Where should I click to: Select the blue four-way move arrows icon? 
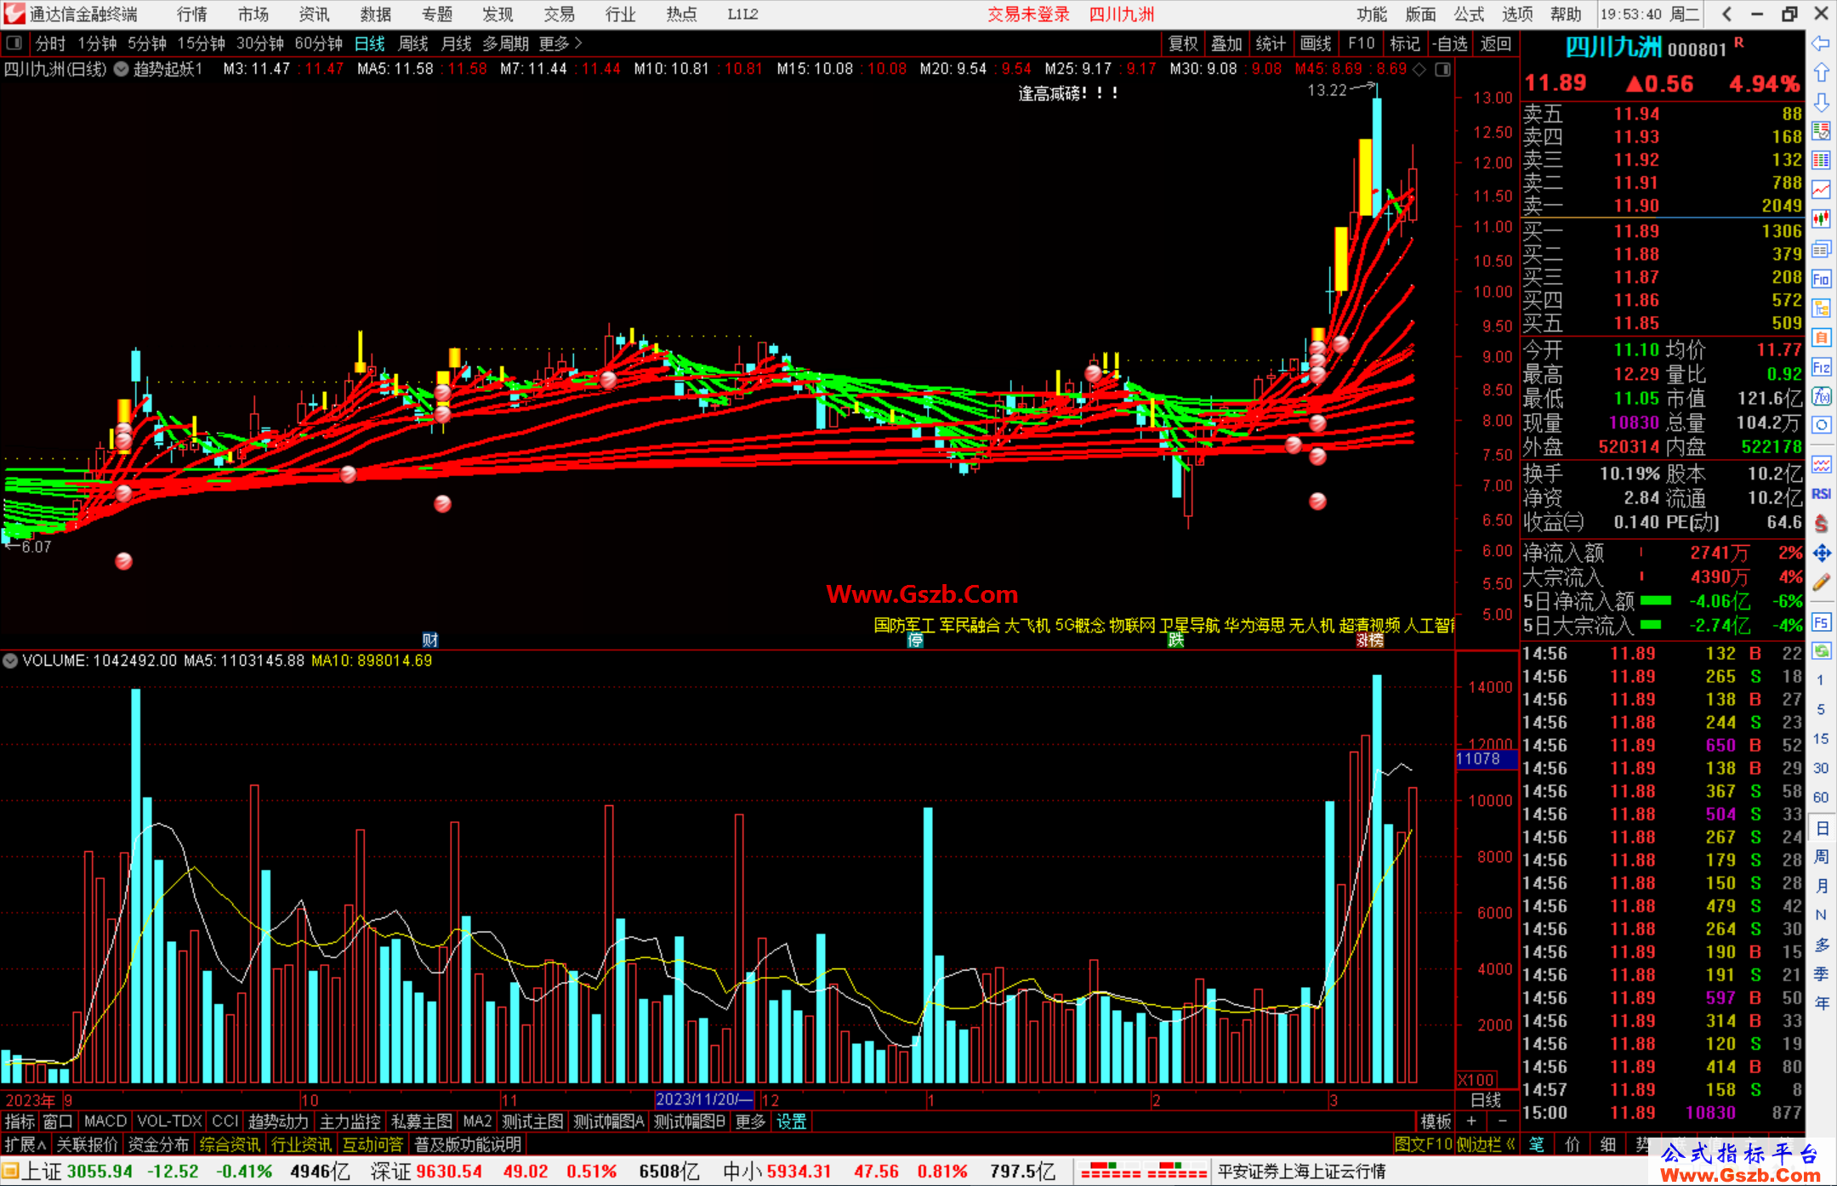pyautogui.click(x=1821, y=553)
